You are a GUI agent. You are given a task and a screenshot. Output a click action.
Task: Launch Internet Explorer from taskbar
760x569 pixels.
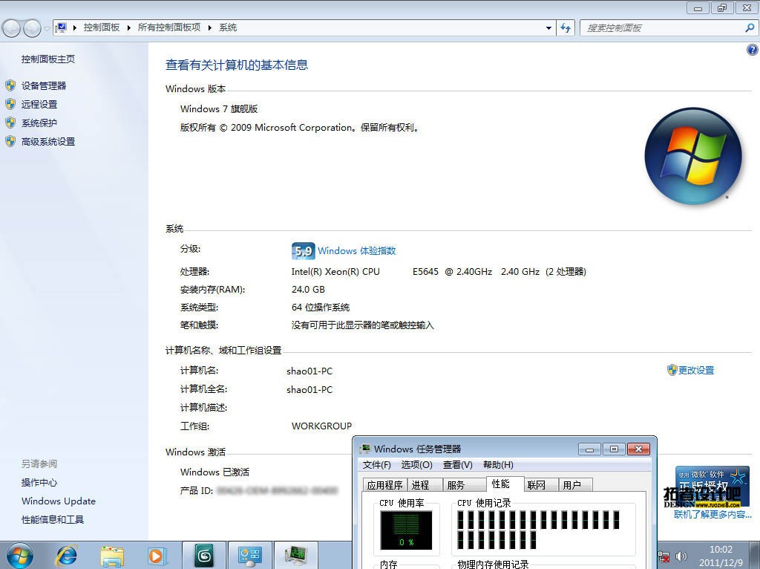[67, 556]
